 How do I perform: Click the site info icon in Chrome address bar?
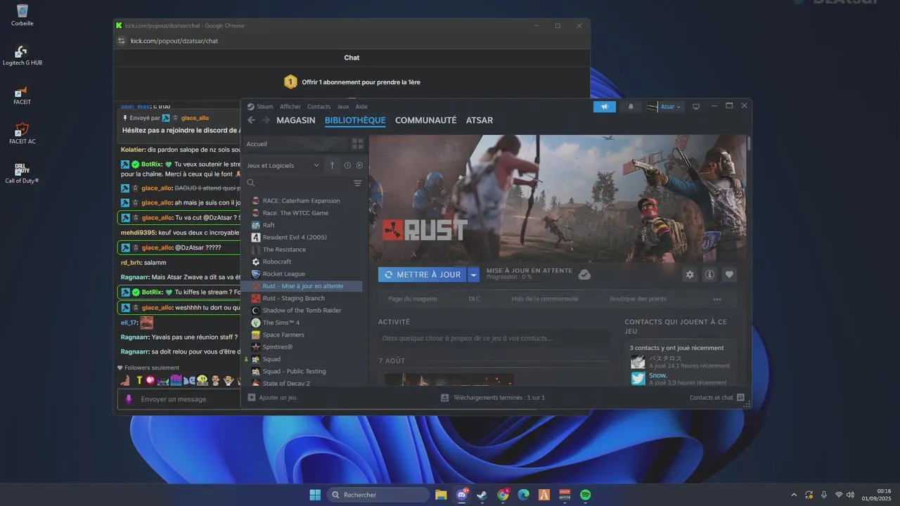[x=121, y=41]
